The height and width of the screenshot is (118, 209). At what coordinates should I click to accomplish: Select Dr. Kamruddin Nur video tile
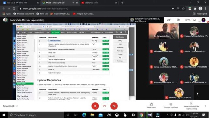164,31
